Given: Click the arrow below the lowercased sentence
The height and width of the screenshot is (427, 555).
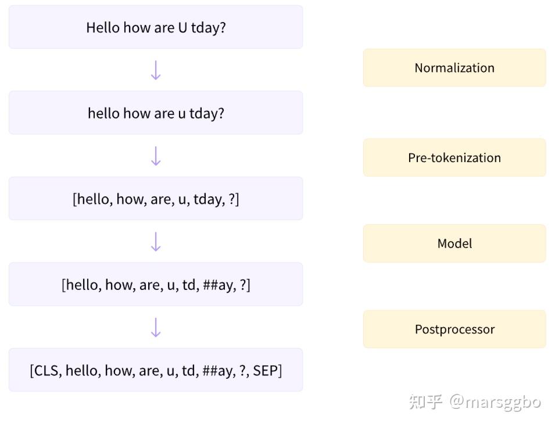Looking at the screenshot, I should click(156, 156).
